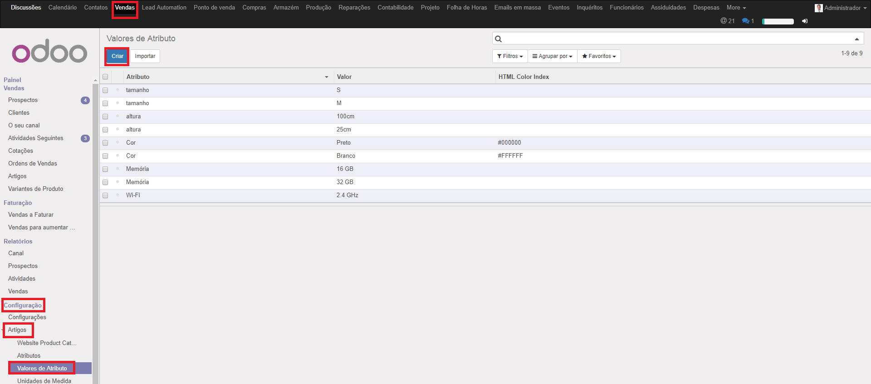Click the Administrador avatar picture
The width and height of the screenshot is (871, 384).
[x=819, y=8]
